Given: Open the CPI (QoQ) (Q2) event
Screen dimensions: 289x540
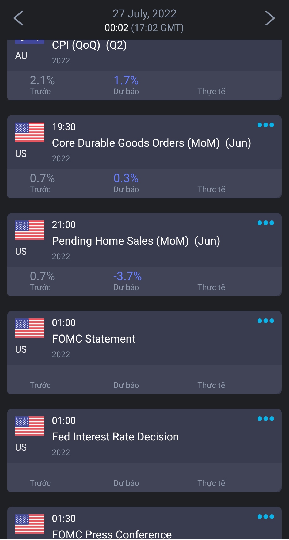Looking at the screenshot, I should click(89, 45).
